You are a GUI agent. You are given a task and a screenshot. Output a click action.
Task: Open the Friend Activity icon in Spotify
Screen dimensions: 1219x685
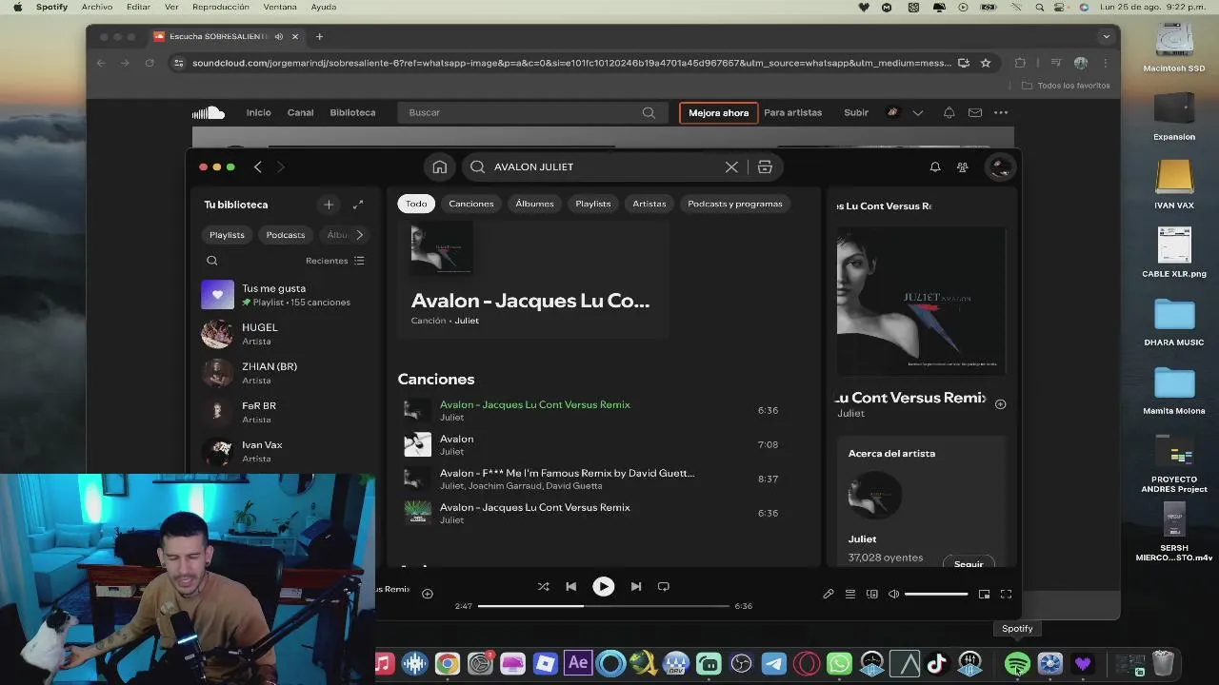click(963, 166)
